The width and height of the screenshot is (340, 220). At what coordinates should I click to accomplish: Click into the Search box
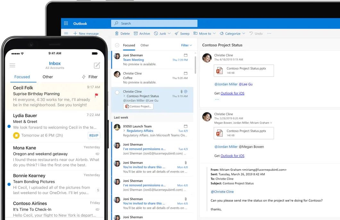tap(154, 23)
